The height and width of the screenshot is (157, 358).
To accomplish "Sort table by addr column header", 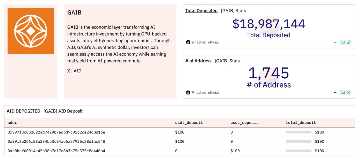I will (x=12, y=123).
